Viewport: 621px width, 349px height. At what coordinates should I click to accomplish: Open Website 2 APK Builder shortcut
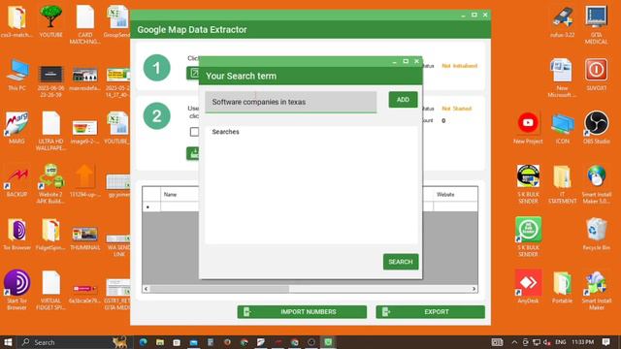(50, 183)
